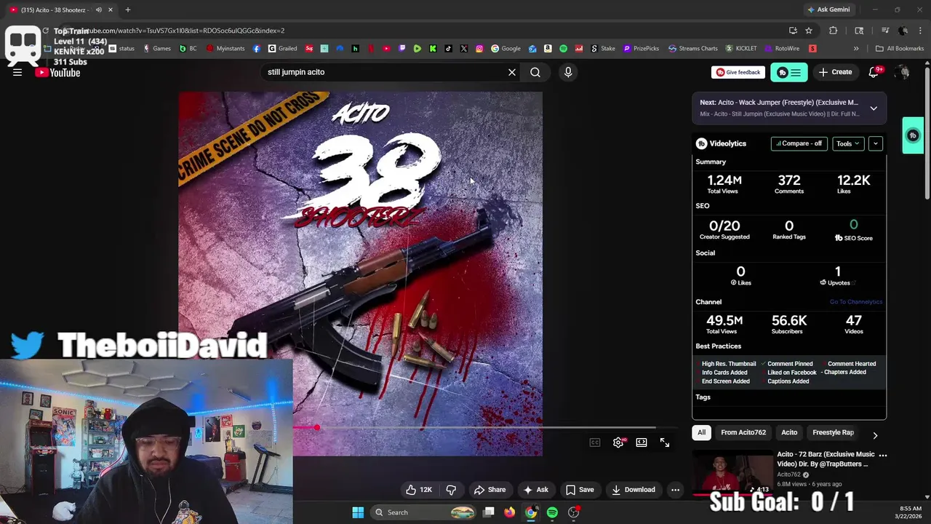The height and width of the screenshot is (524, 931).
Task: Open options for the 72 Barz video
Action: tap(883, 455)
